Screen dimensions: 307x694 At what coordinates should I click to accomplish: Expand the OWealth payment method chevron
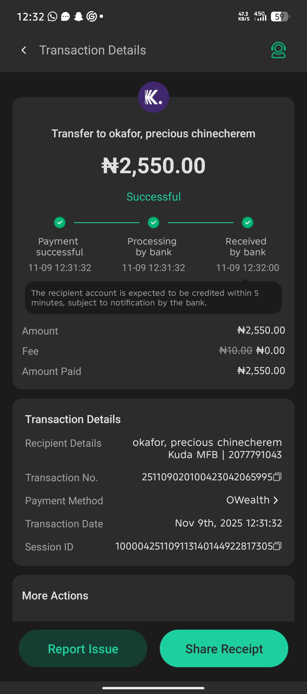pos(275,500)
